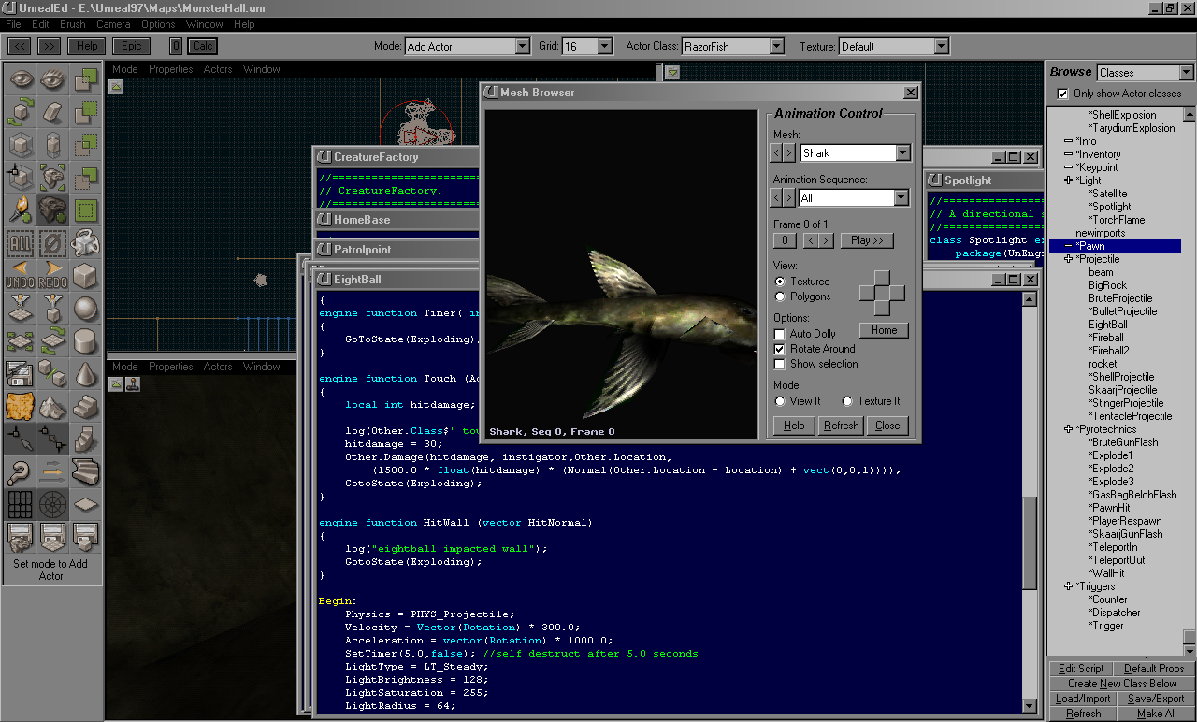The image size is (1197, 722).
Task: Click the Calc button
Action: [202, 46]
